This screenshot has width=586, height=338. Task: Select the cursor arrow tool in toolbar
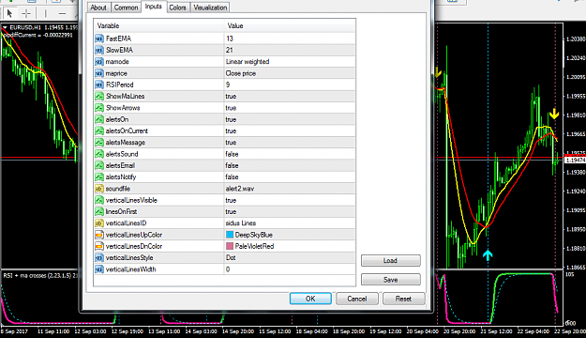[x=9, y=13]
